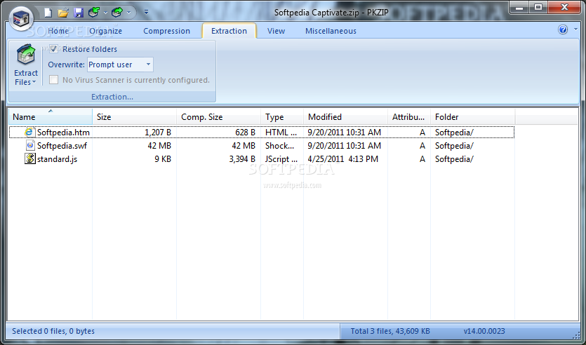Screen dimensions: 586x345
Task: Select the standard.js file name
Action: 57,159
